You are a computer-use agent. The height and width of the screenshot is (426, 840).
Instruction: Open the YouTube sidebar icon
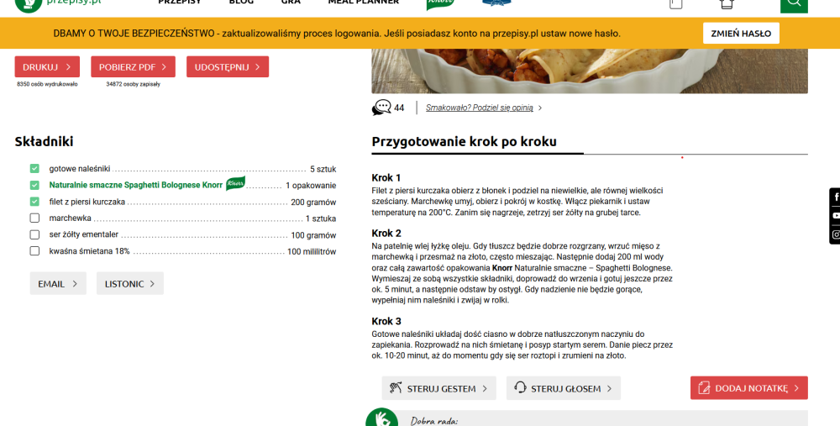coord(836,215)
